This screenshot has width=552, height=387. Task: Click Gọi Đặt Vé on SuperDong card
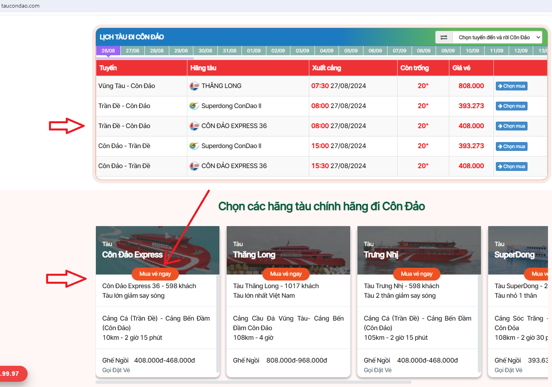tap(509, 370)
